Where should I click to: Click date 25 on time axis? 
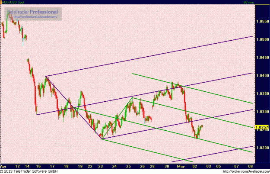click(128, 166)
